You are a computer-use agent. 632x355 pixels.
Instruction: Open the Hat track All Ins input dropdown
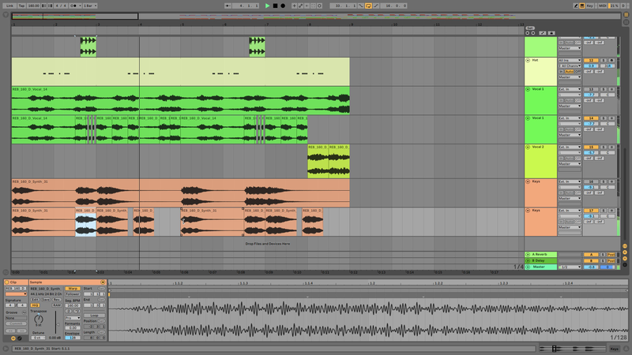coord(570,61)
